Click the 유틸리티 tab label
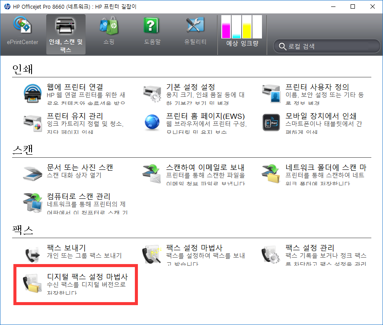 point(195,42)
